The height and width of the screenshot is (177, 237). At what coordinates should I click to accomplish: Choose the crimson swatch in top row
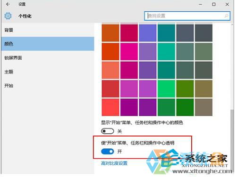(129, 33)
